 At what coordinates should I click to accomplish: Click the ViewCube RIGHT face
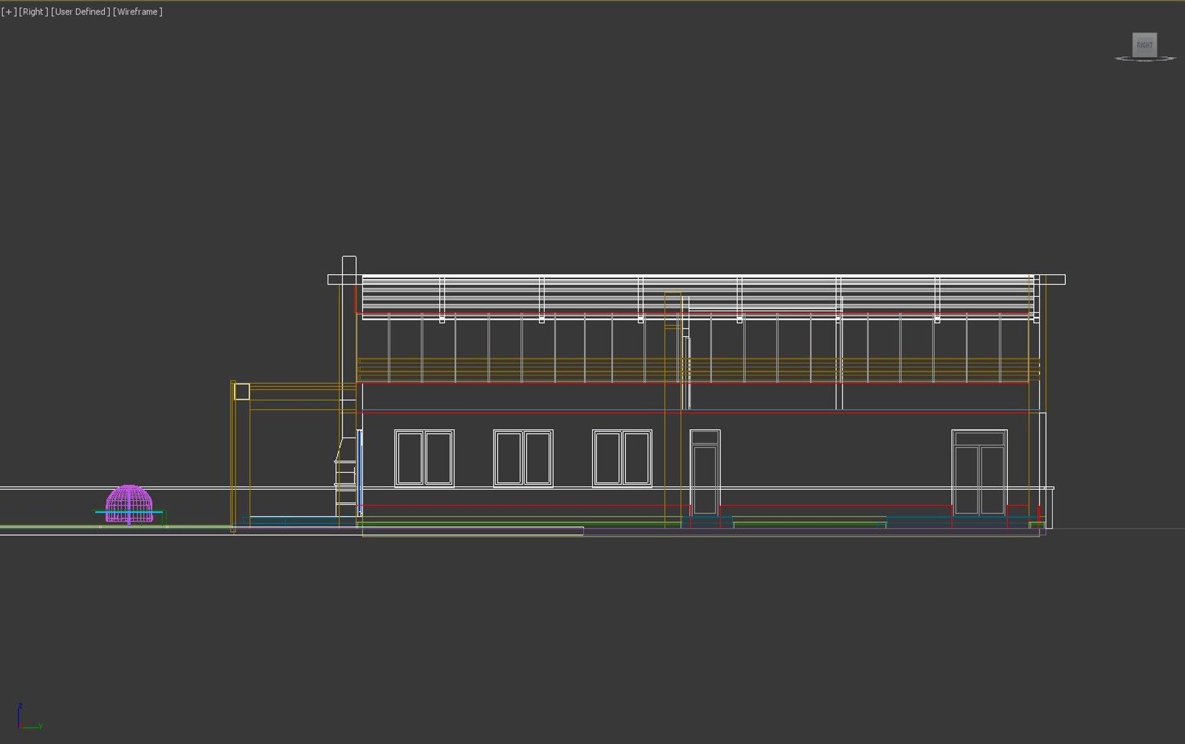coord(1144,45)
